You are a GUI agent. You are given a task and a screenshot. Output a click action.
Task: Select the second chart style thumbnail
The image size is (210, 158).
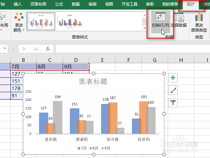point(70,21)
